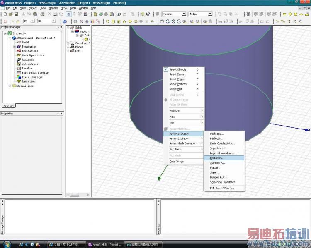Click the Radiation icon in project tree
311x248 pixels.
click(19, 81)
